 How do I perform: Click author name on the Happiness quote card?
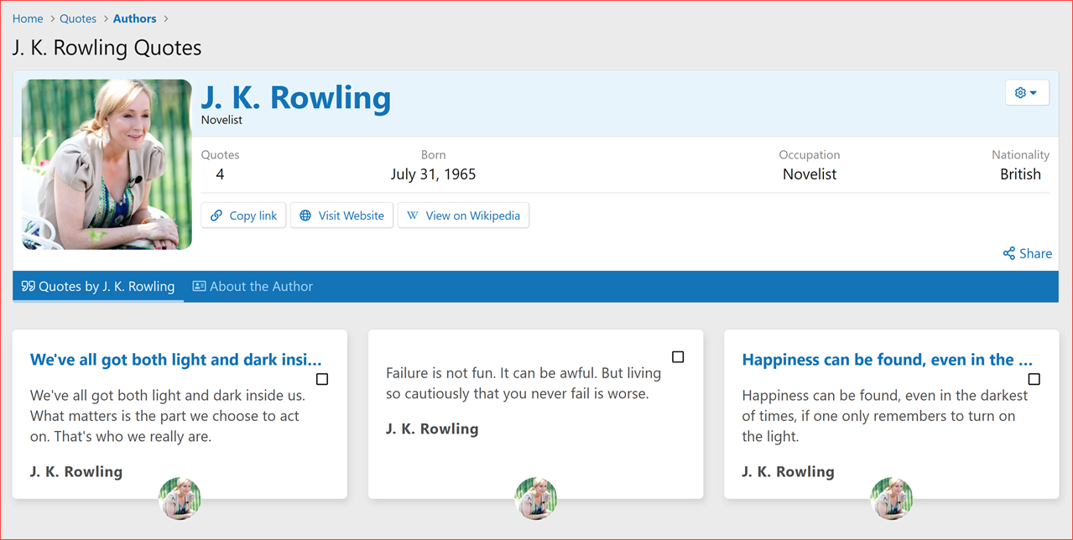click(789, 471)
